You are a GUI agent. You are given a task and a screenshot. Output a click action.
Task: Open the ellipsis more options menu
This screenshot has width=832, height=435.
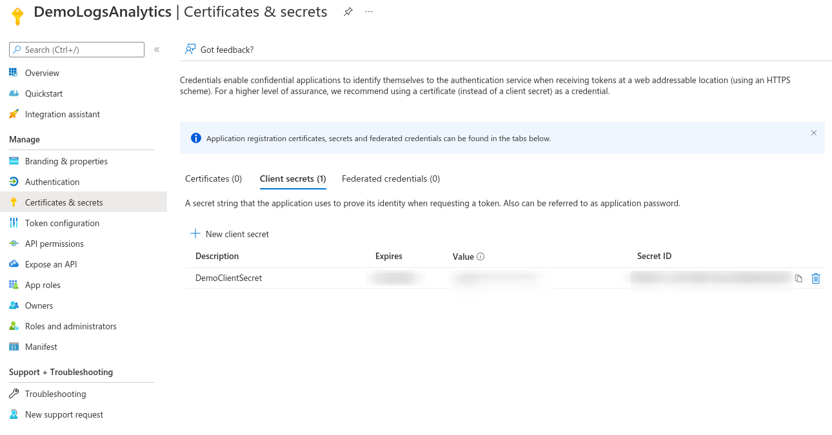pos(369,12)
